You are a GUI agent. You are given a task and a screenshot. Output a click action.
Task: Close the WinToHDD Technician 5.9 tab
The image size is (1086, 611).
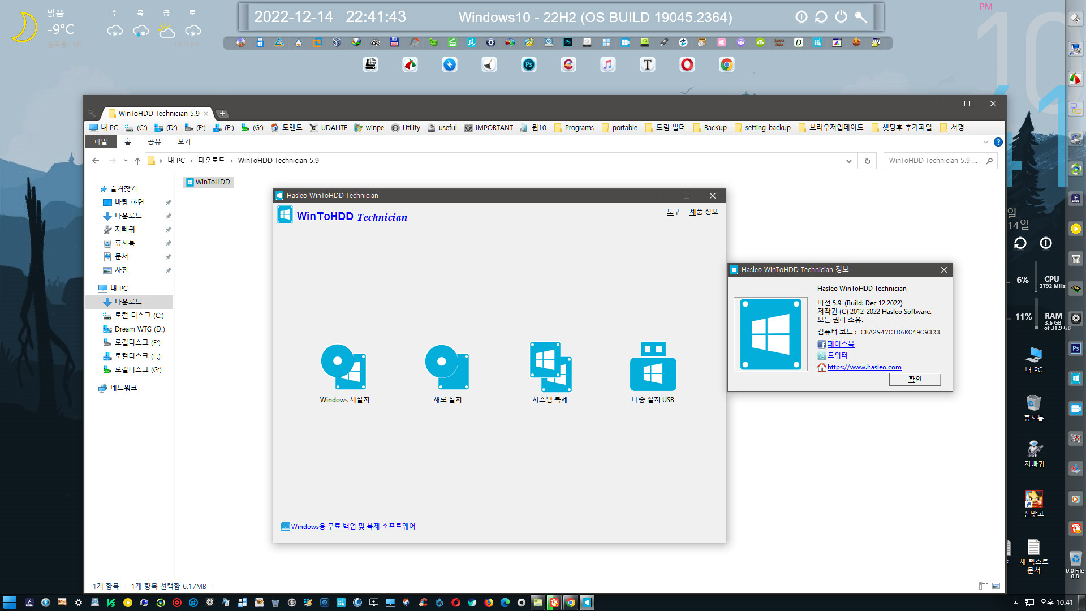pyautogui.click(x=206, y=114)
